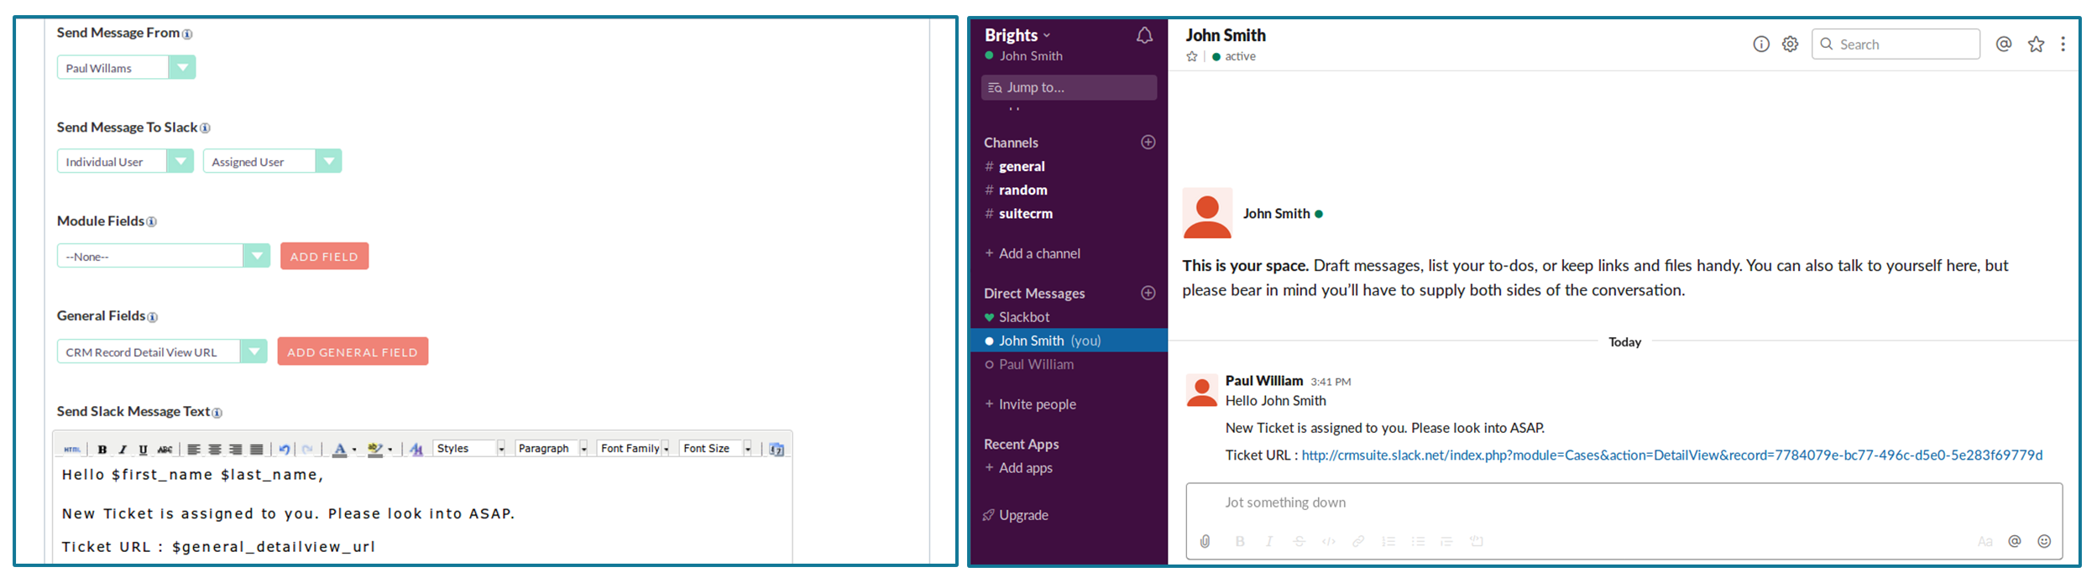Viewport: 2097px width, 583px height.
Task: Apply bold in CRM message editor
Action: (102, 450)
